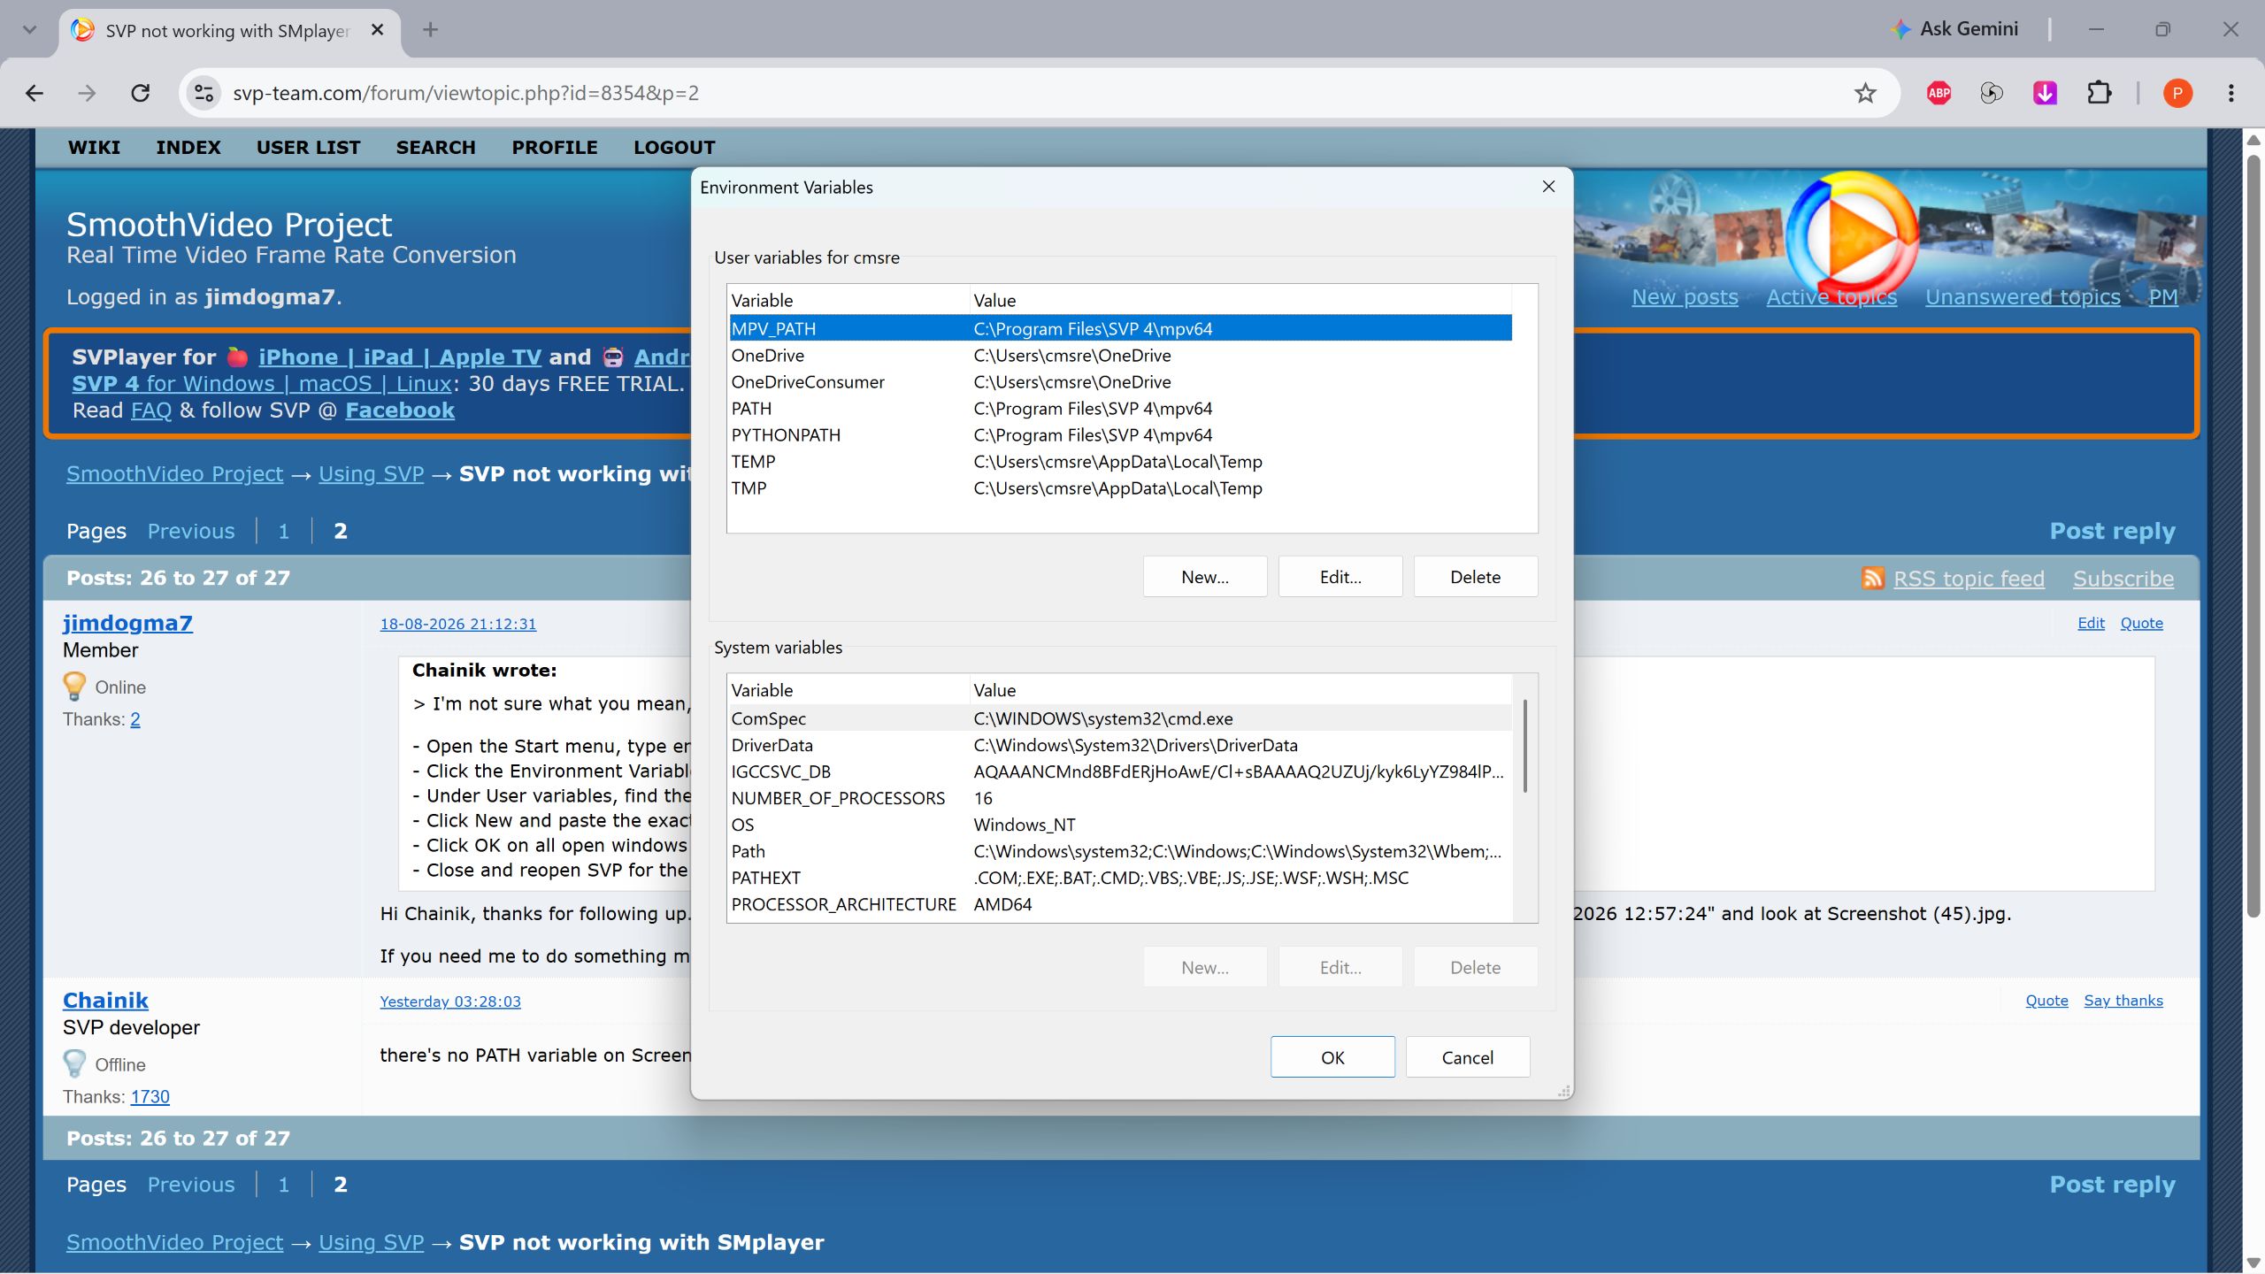The width and height of the screenshot is (2265, 1274).
Task: Select the OneDrive user variable row
Action: point(1120,355)
